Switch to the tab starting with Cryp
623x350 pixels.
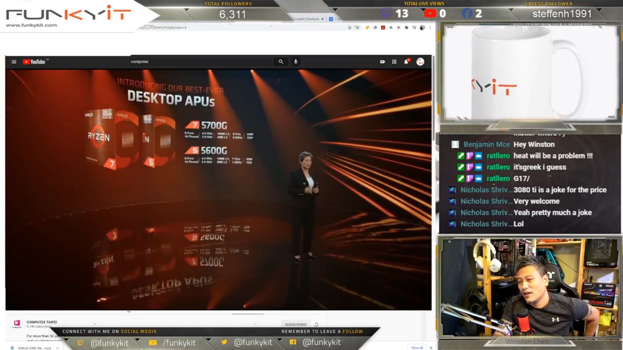(x=335, y=19)
